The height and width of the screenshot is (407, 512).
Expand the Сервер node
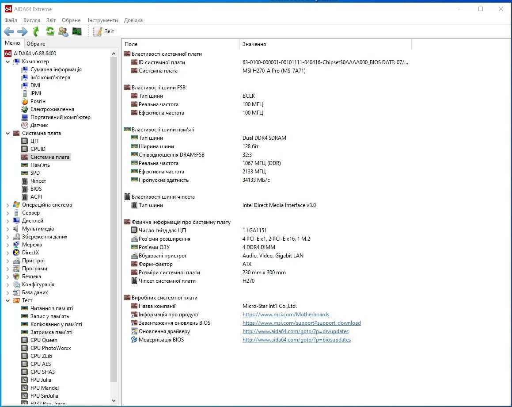tap(8, 213)
